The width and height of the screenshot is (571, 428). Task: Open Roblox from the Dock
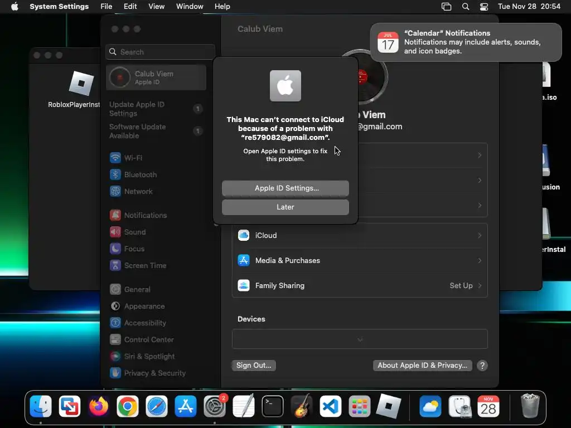click(389, 406)
